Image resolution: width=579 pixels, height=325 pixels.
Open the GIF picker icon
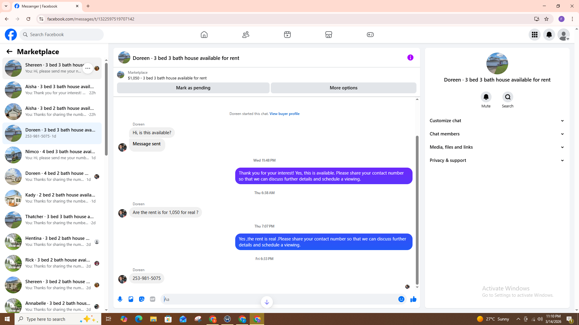click(x=153, y=299)
